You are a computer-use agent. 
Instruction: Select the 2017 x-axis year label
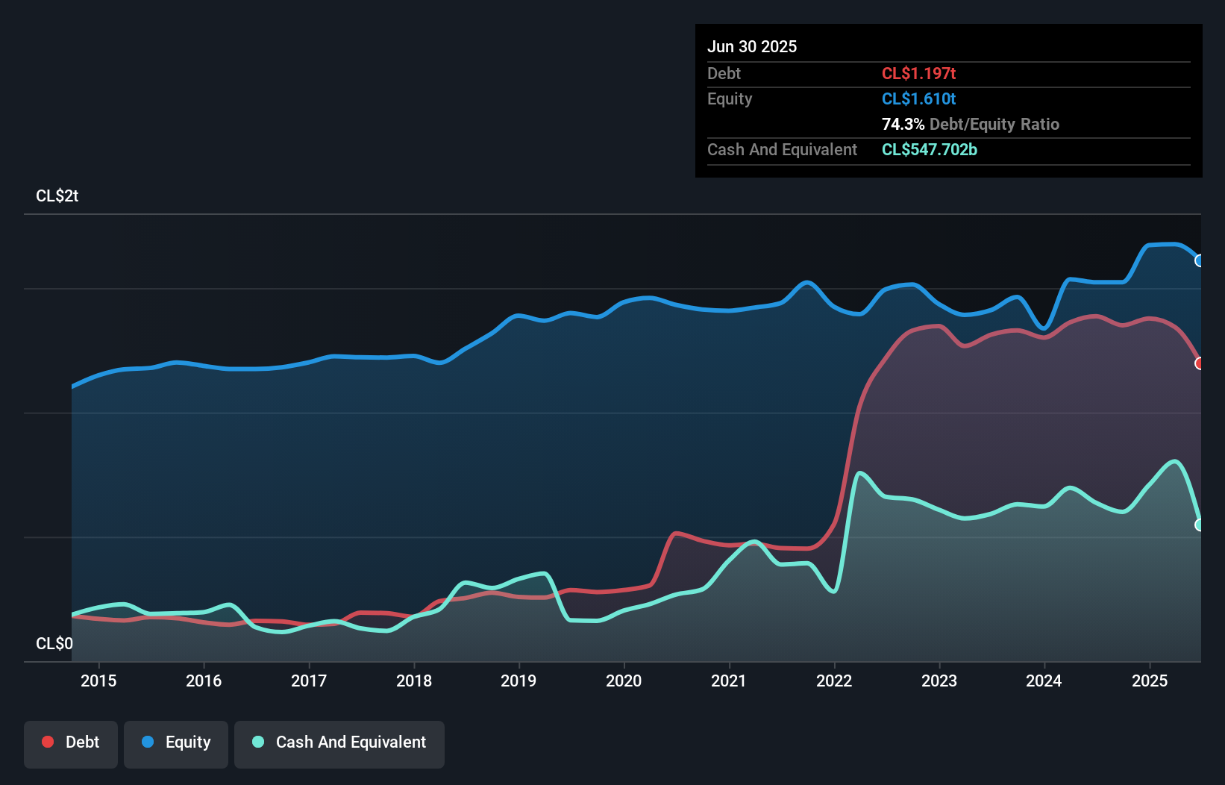pos(309,681)
